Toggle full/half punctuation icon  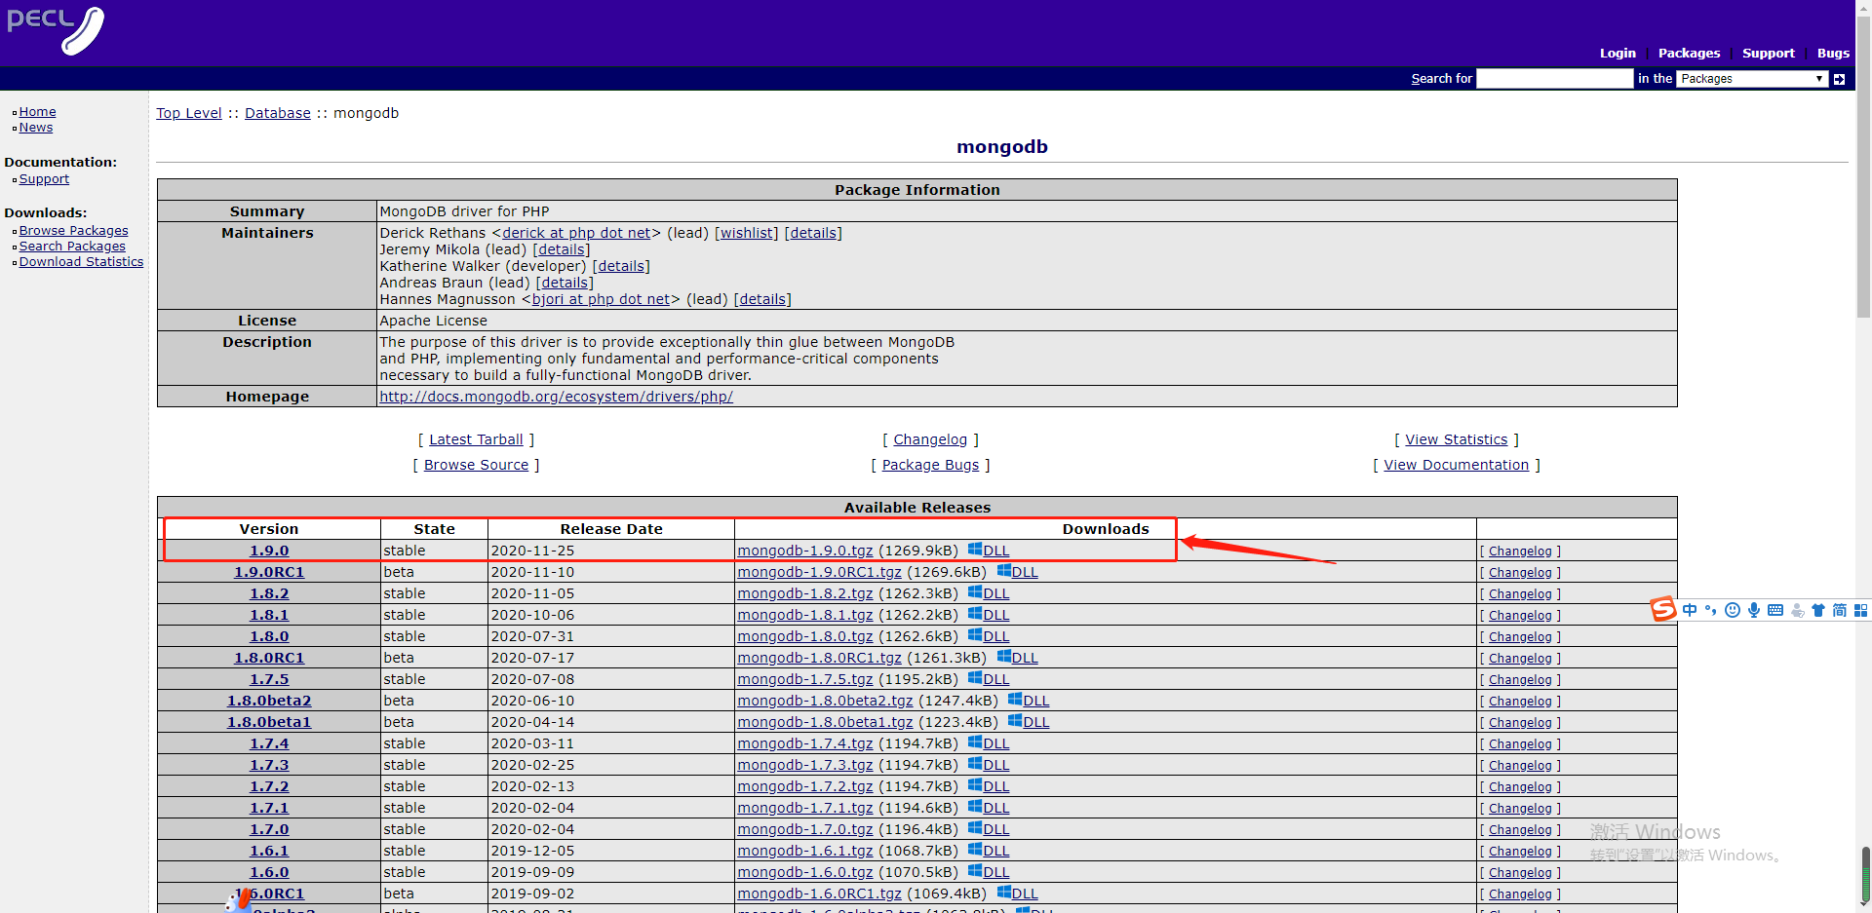(x=1711, y=610)
